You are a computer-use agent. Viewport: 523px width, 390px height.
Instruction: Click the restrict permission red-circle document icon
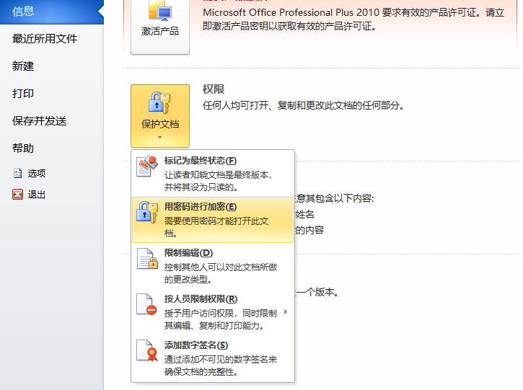tap(146, 304)
